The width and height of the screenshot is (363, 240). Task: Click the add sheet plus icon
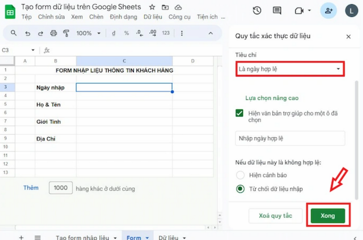point(21,237)
